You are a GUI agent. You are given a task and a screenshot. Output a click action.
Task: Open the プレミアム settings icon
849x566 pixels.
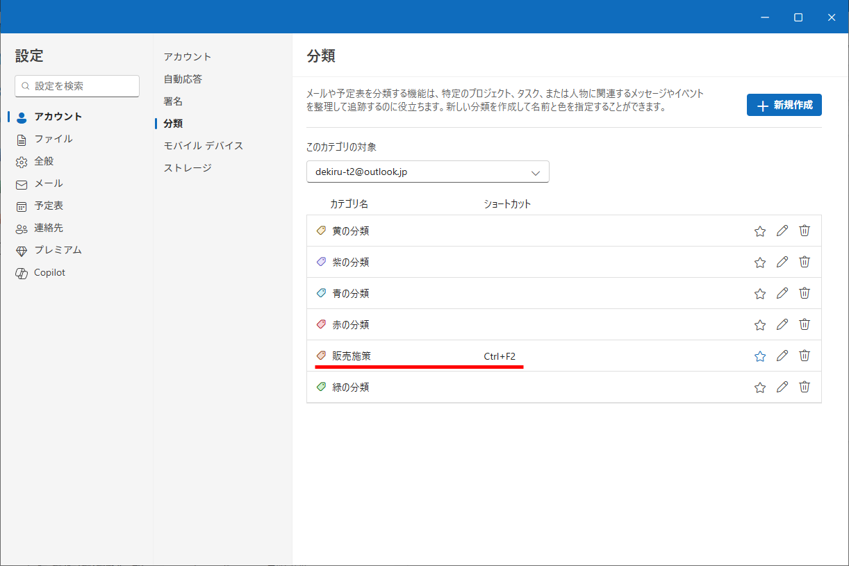pos(21,249)
